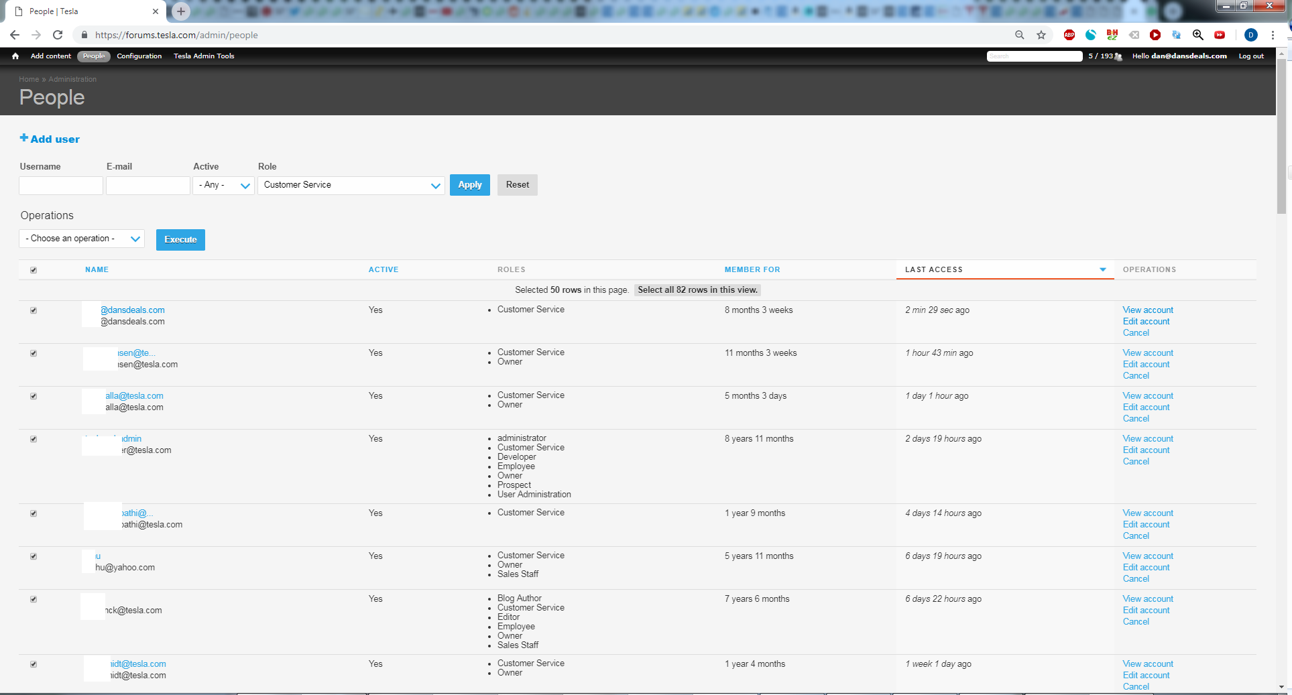Uncheck the hu@yahoo.com user row
This screenshot has width=1292, height=695.
34,556
